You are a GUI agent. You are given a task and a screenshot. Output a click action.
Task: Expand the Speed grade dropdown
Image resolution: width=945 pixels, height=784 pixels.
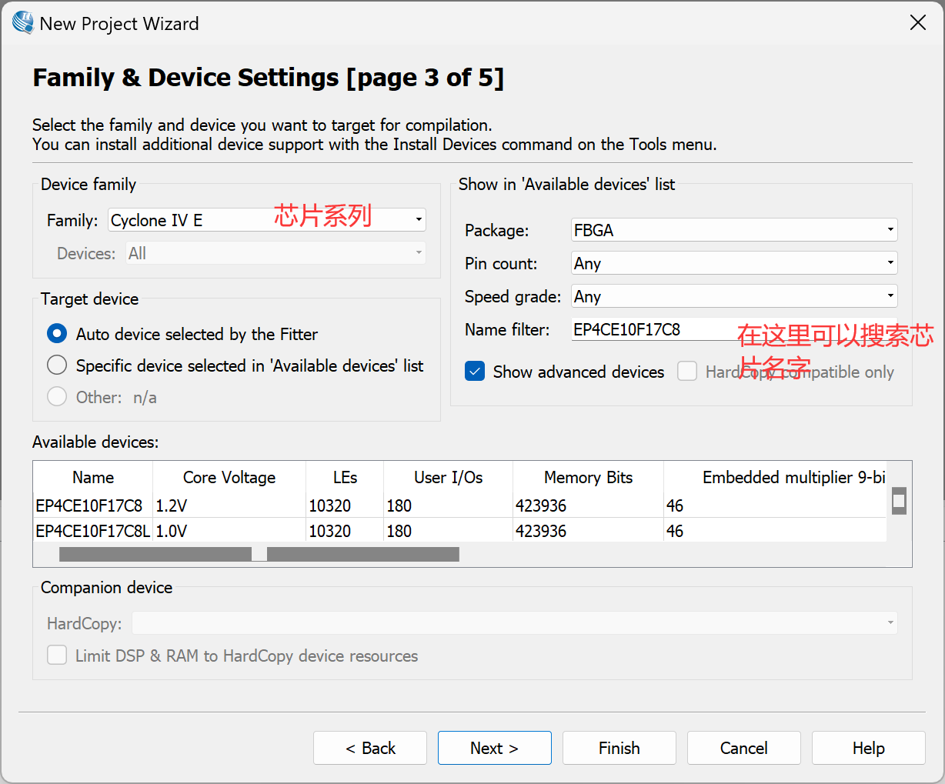point(733,296)
